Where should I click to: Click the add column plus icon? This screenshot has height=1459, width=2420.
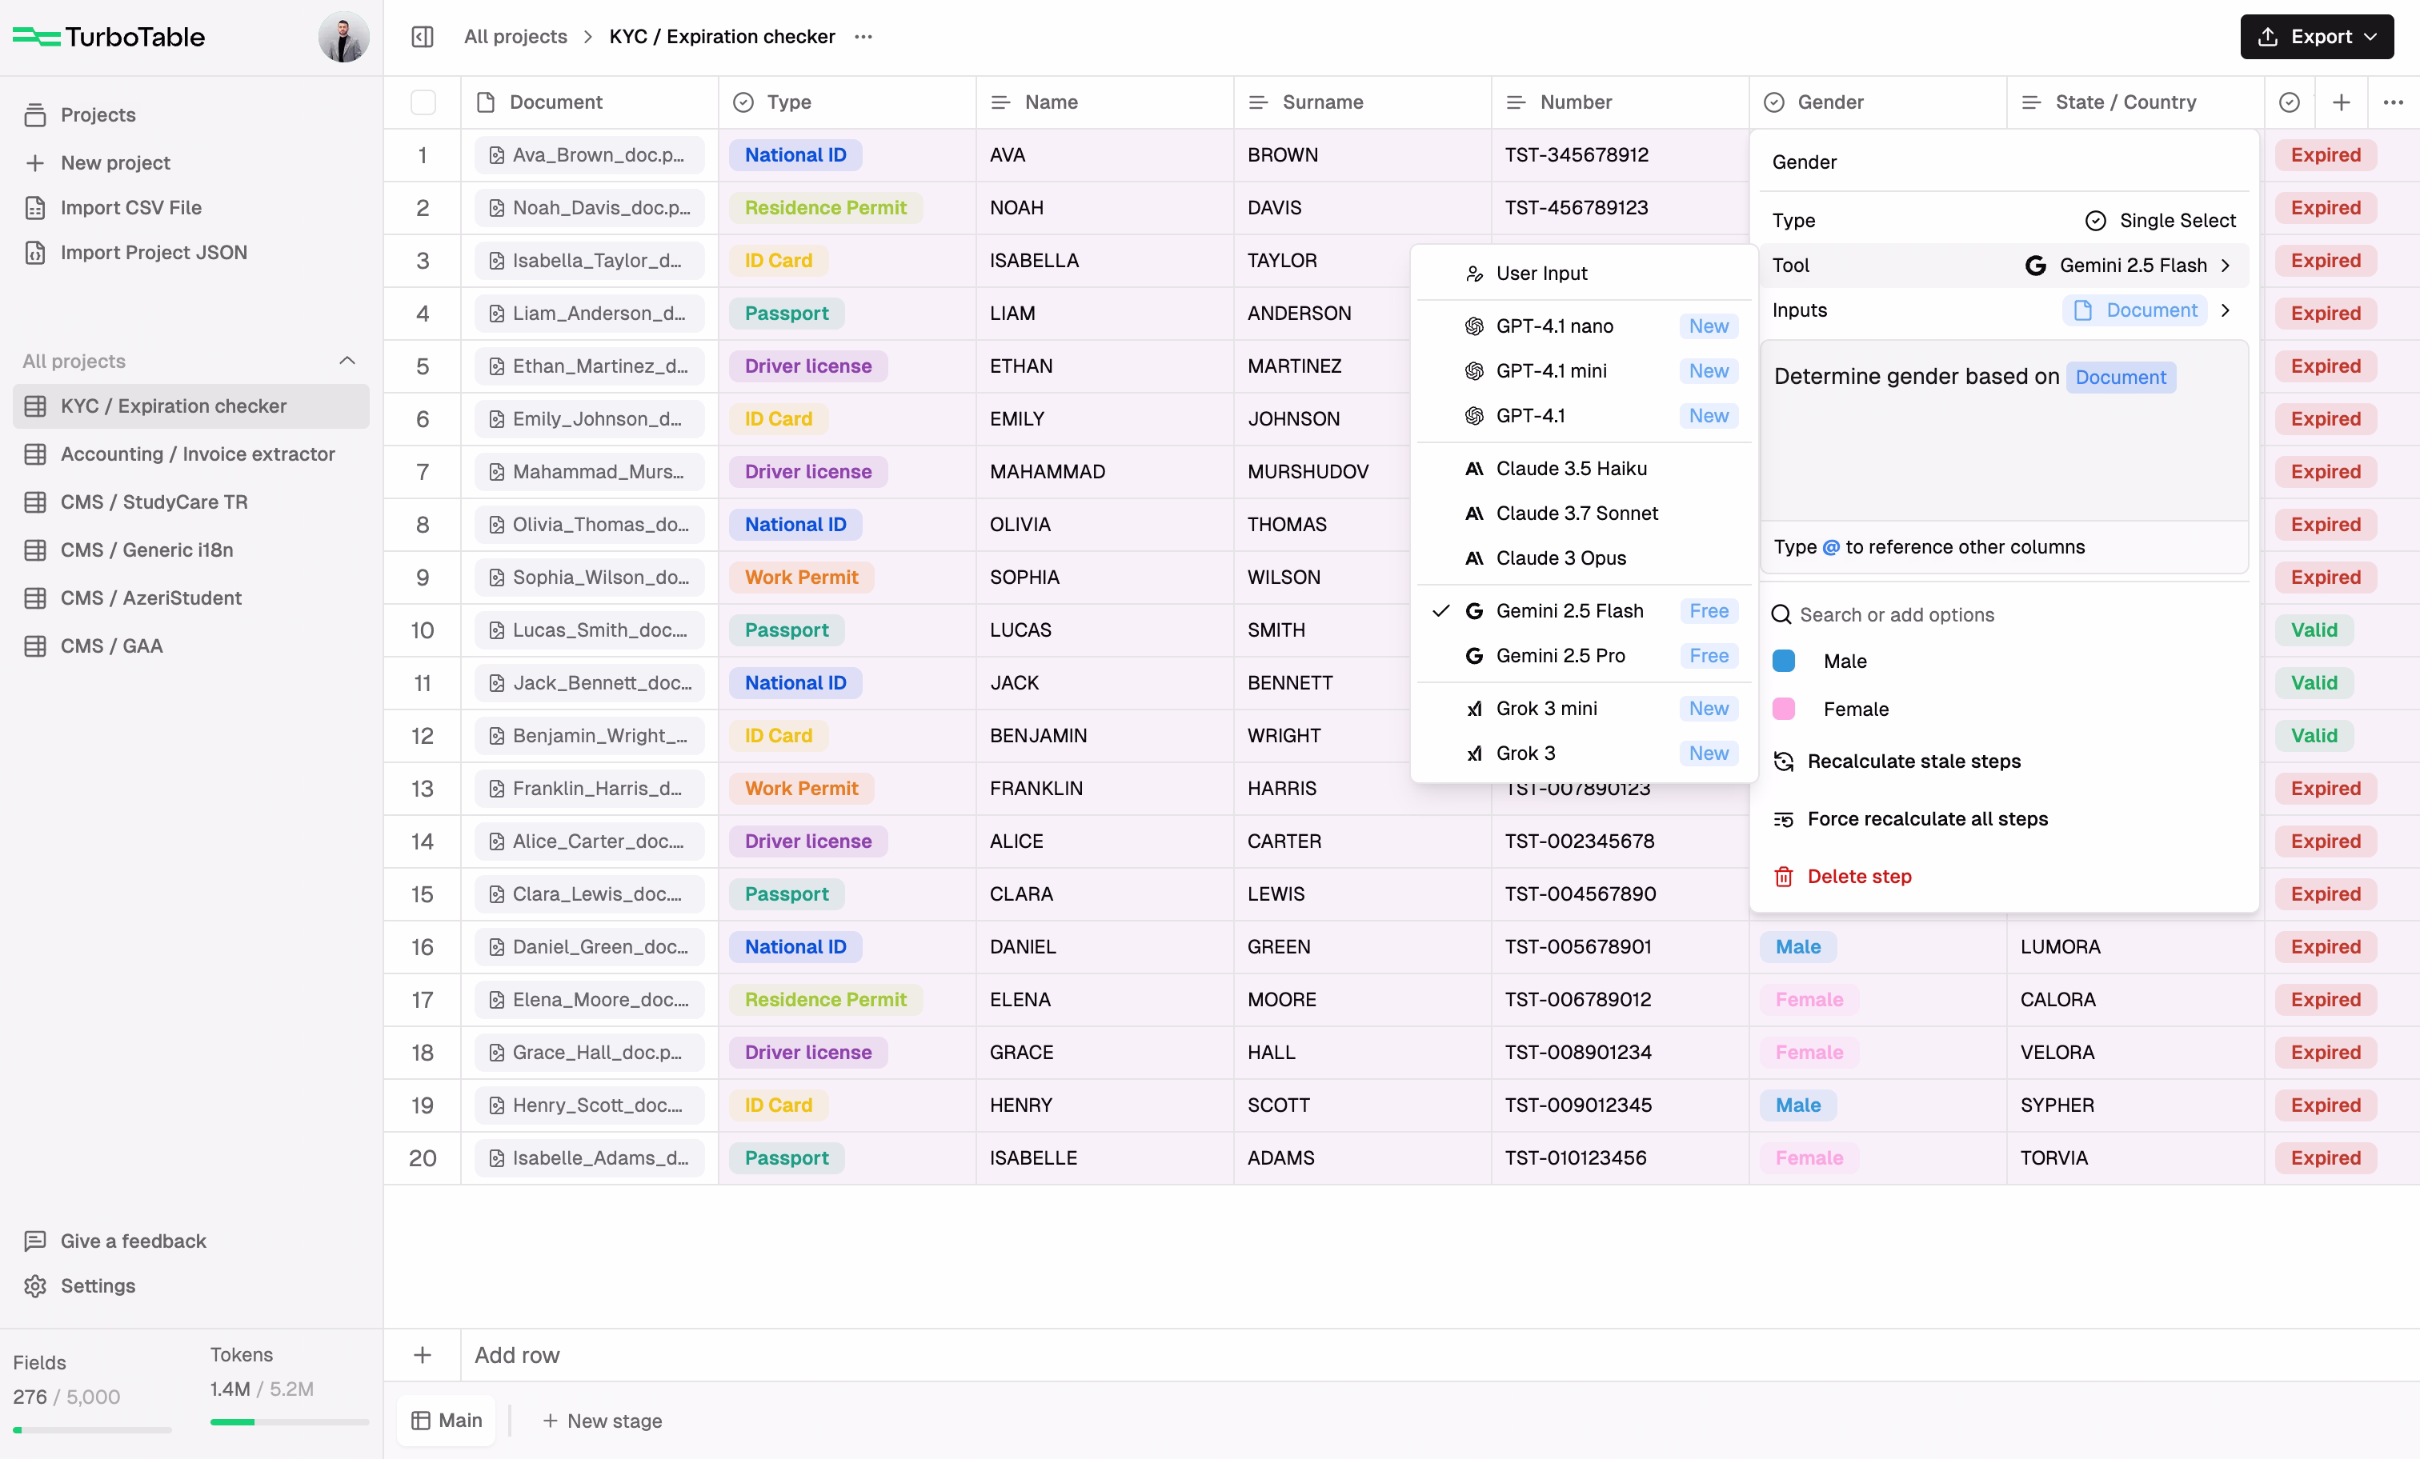pyautogui.click(x=2342, y=102)
